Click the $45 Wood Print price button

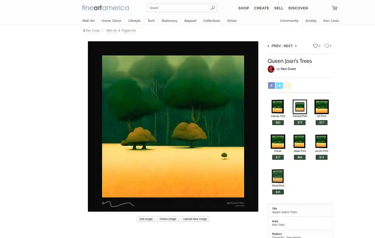278,192
